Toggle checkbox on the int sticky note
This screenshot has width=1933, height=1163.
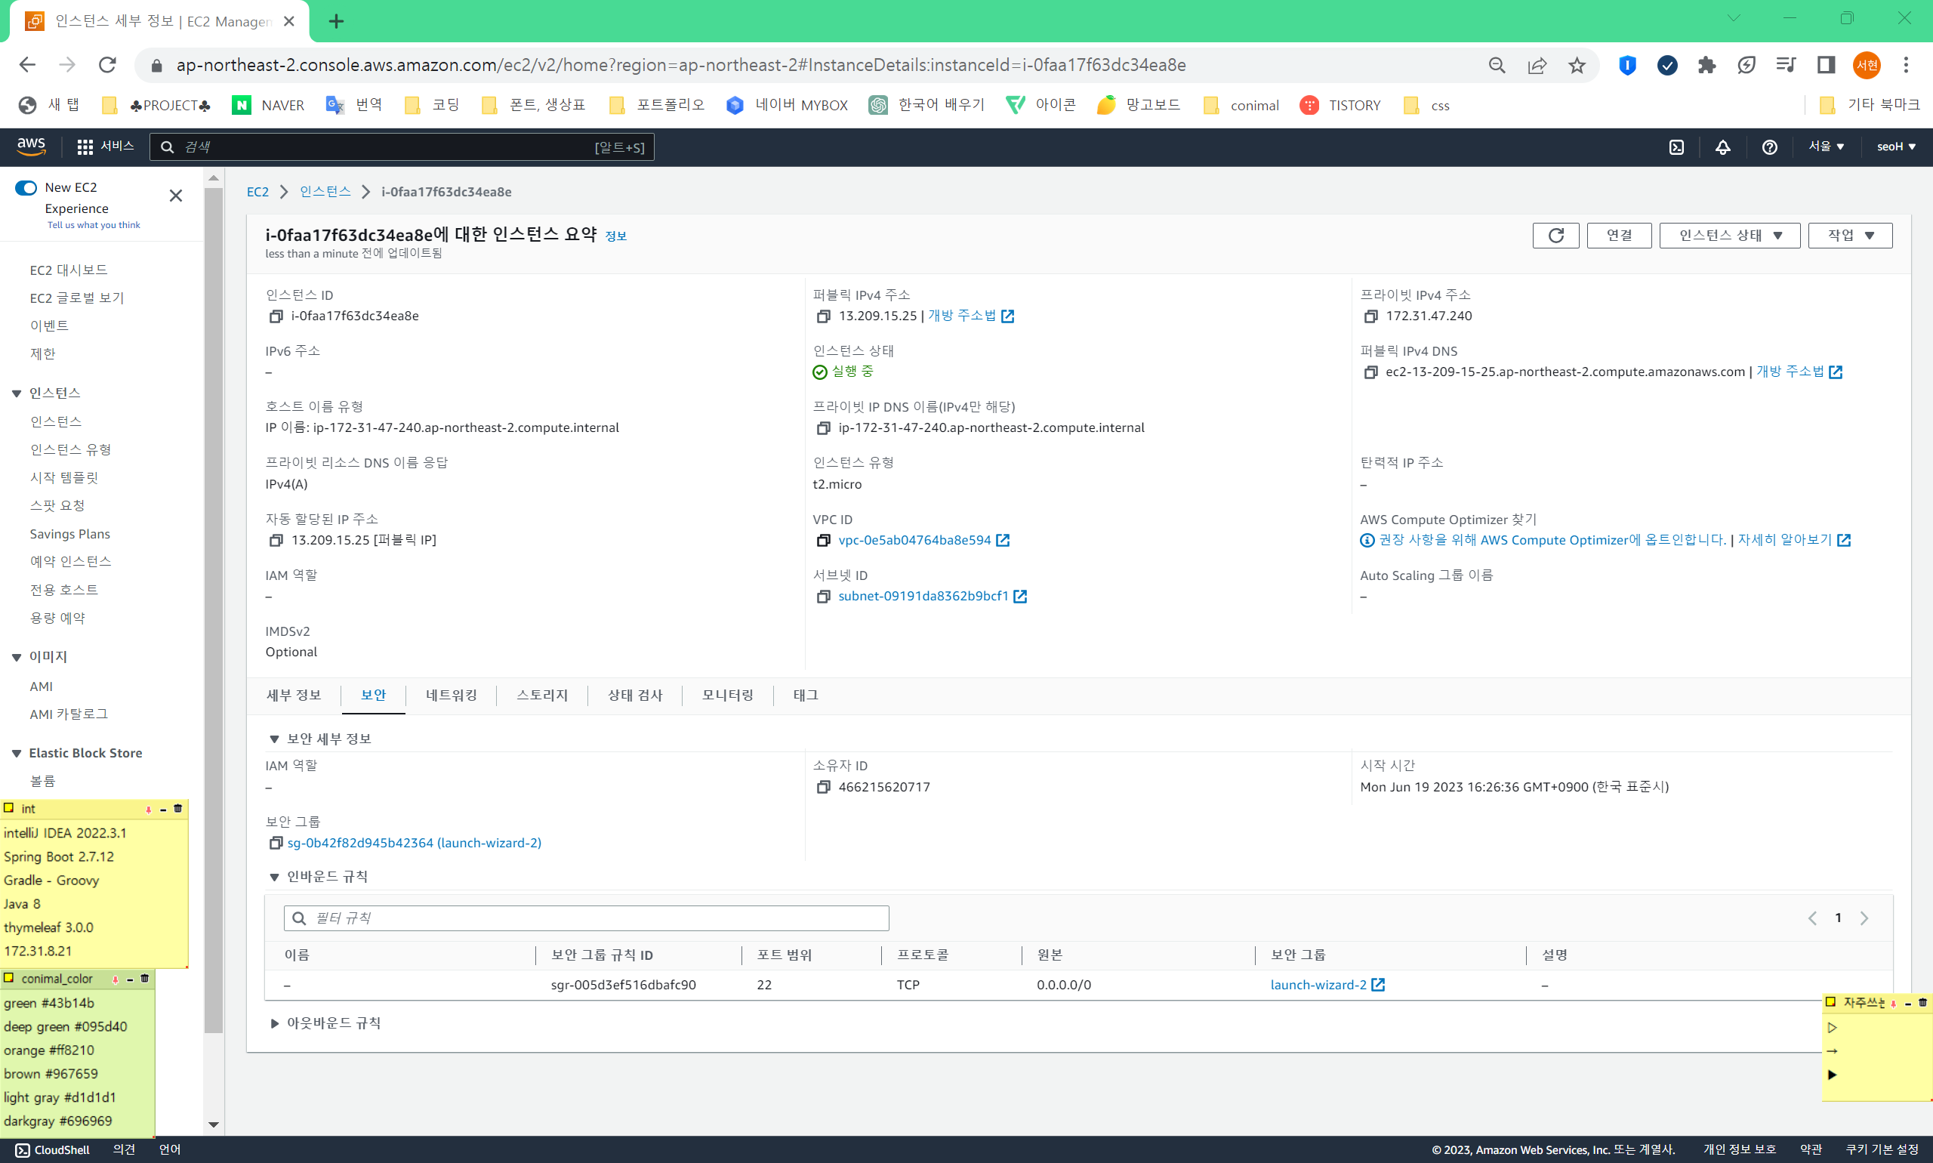8,807
